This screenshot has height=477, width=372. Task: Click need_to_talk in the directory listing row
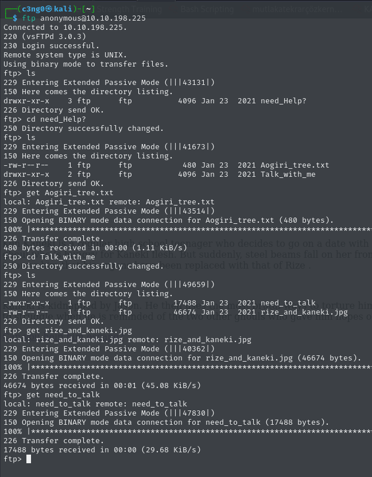coord(288,303)
